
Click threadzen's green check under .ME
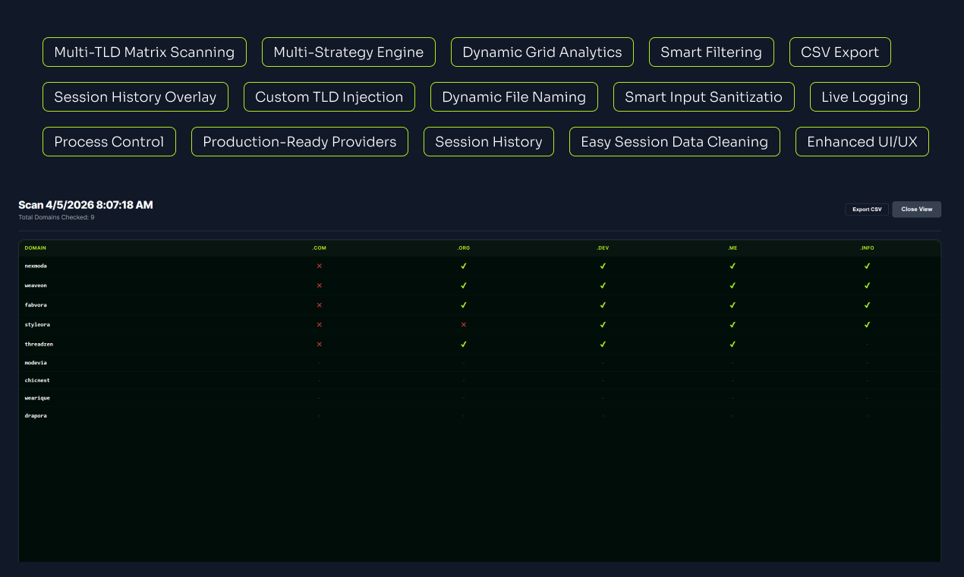click(x=732, y=344)
